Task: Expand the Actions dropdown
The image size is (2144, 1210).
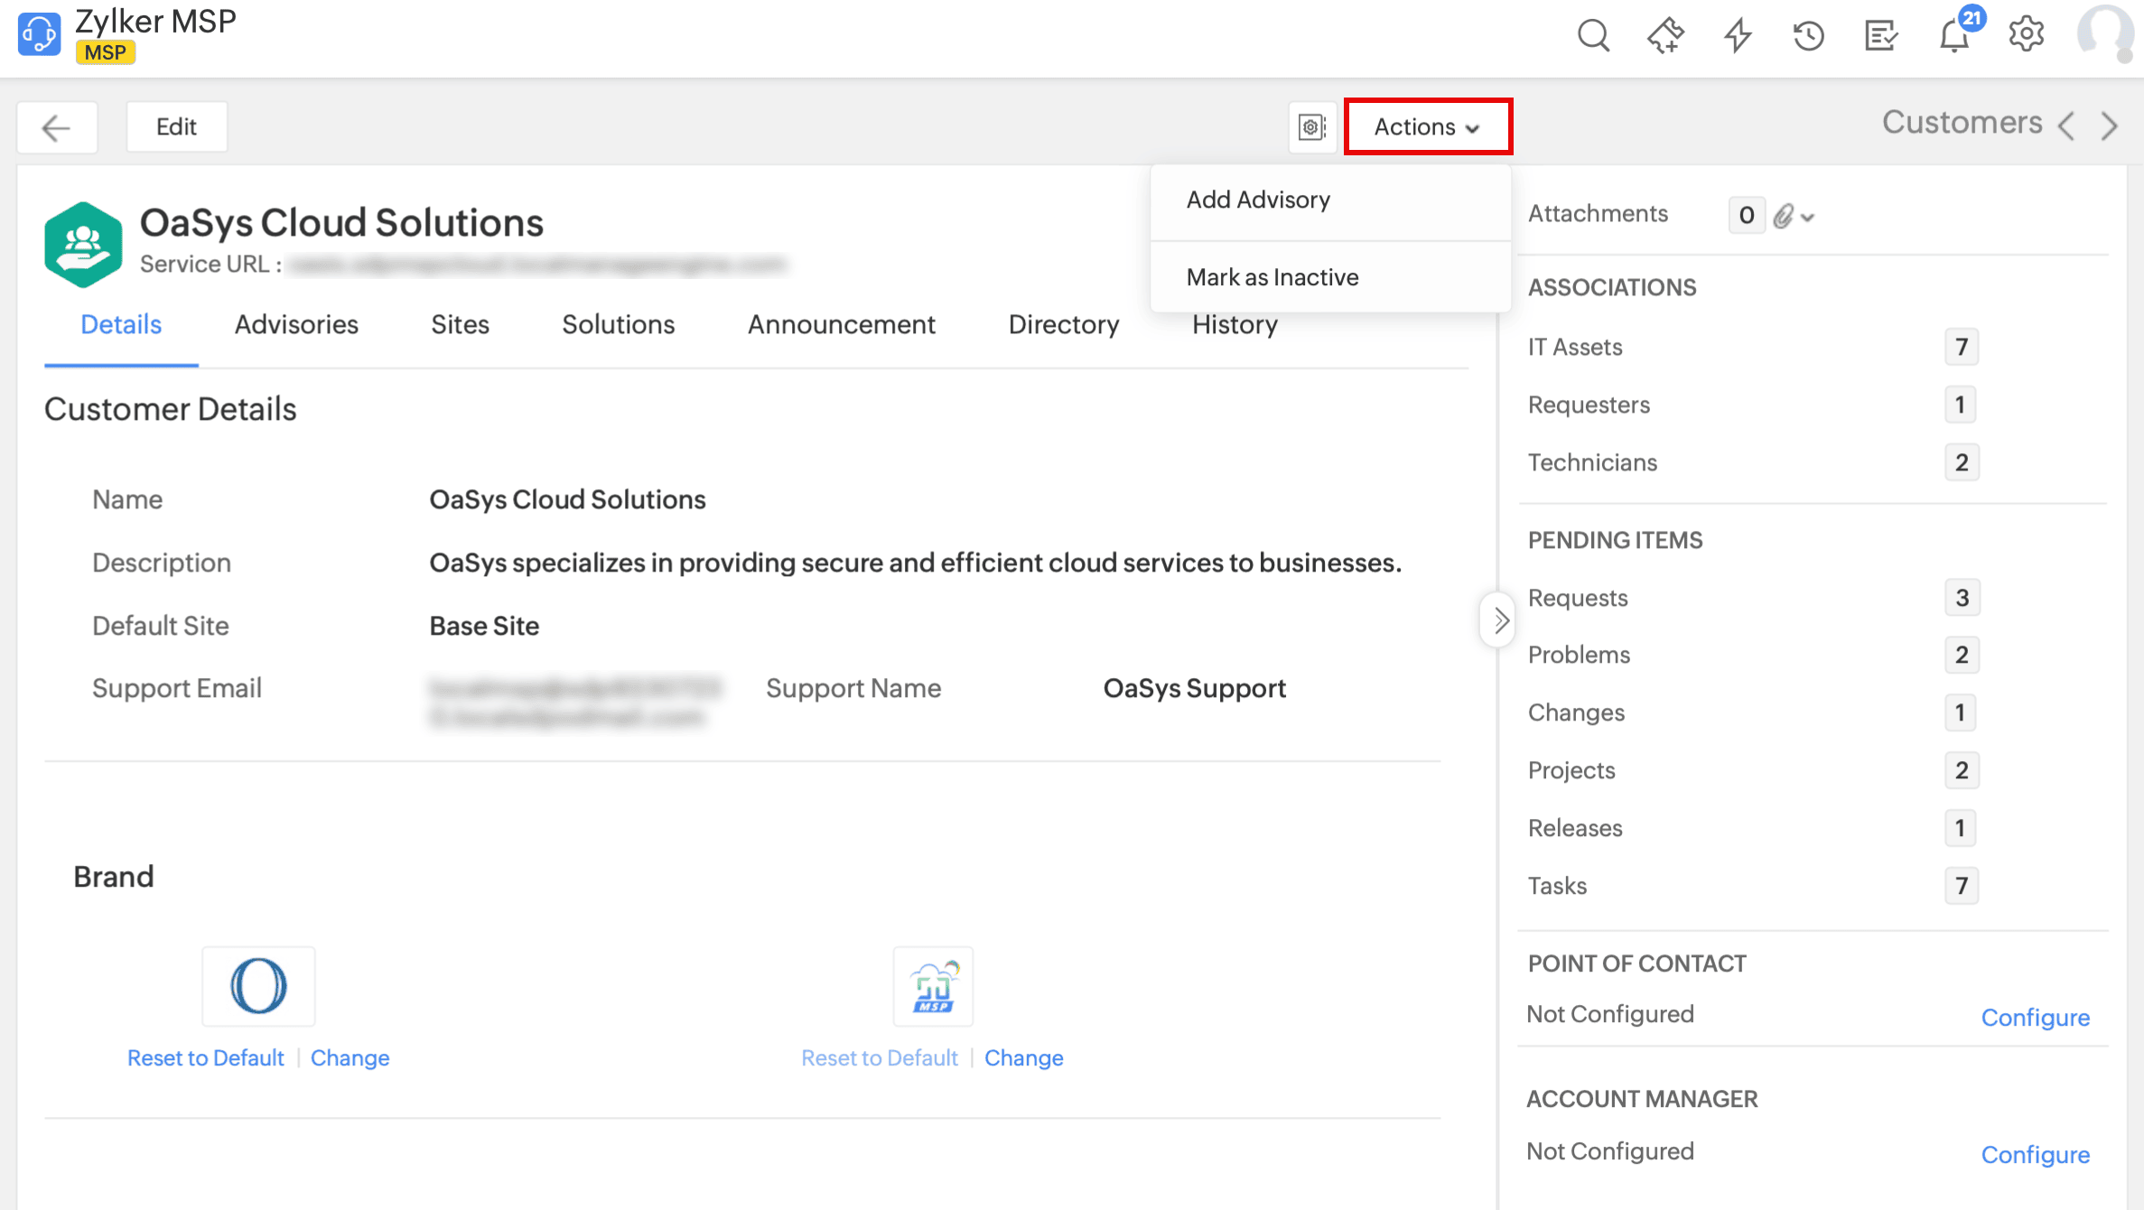Action: tap(1428, 127)
